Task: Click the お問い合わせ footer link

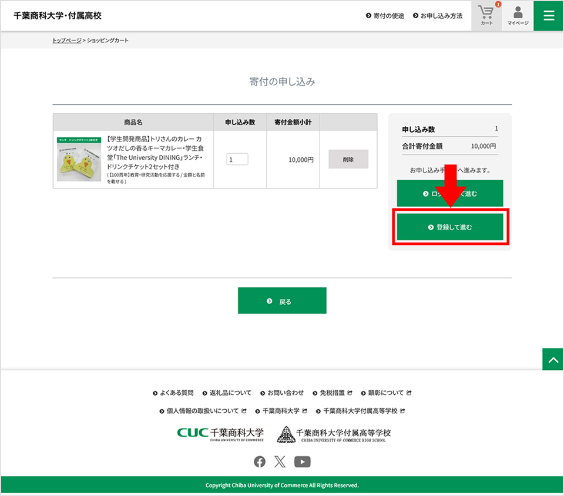Action: (285, 393)
